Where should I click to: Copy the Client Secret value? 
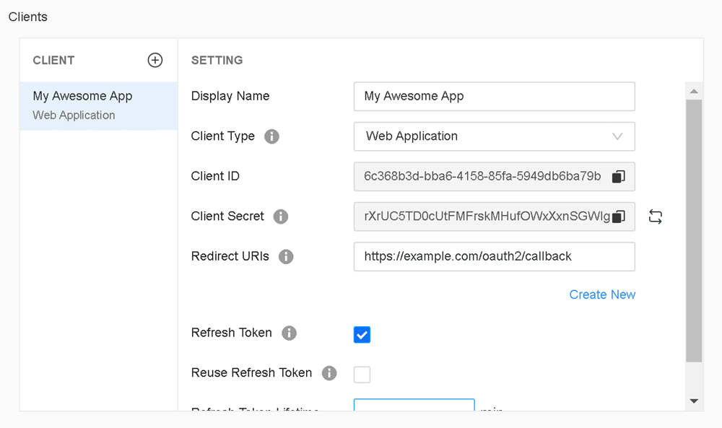618,217
